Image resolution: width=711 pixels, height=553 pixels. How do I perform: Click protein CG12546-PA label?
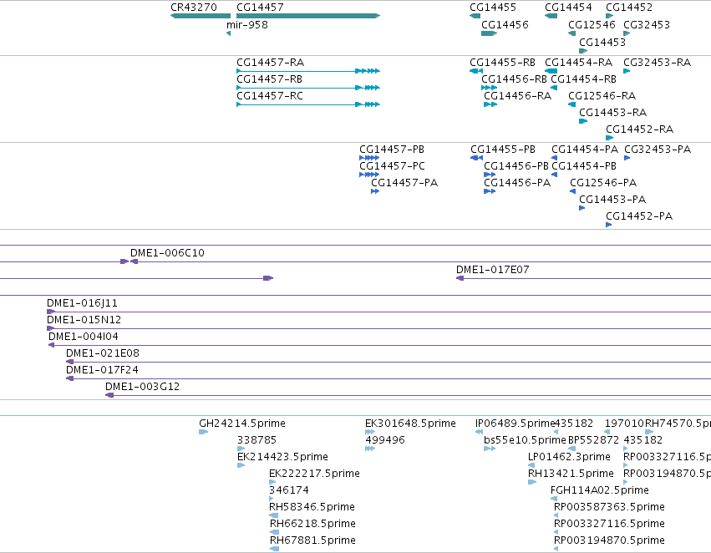603,183
